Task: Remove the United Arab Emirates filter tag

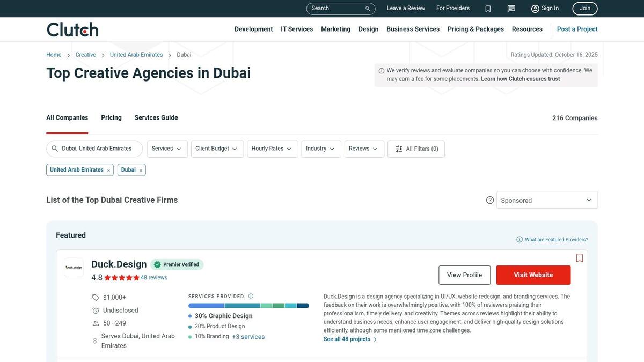Action: (108, 171)
